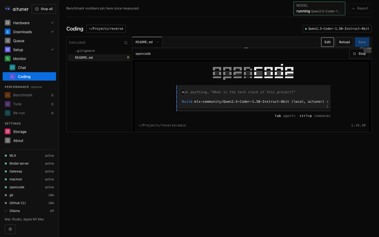Click the GitHub CLI idle status row

[29, 203]
